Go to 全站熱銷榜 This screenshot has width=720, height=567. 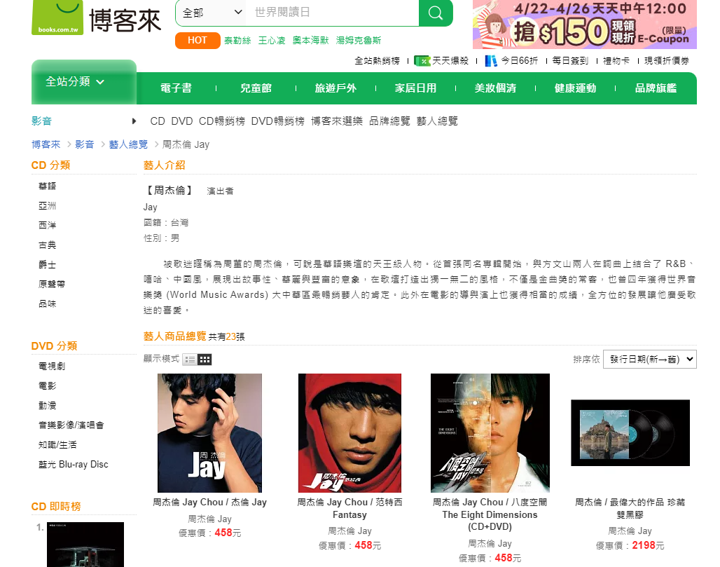click(377, 61)
